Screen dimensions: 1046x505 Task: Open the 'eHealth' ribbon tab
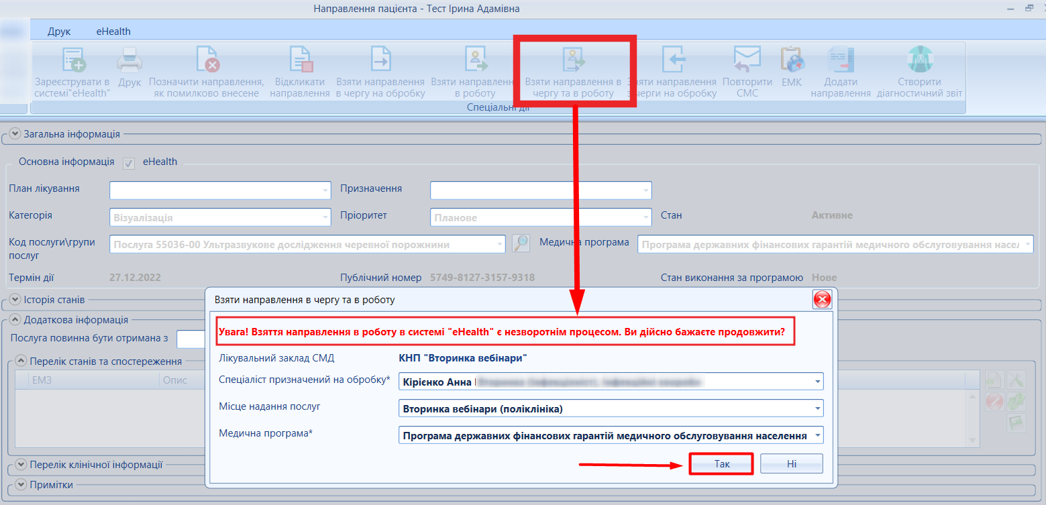click(113, 31)
